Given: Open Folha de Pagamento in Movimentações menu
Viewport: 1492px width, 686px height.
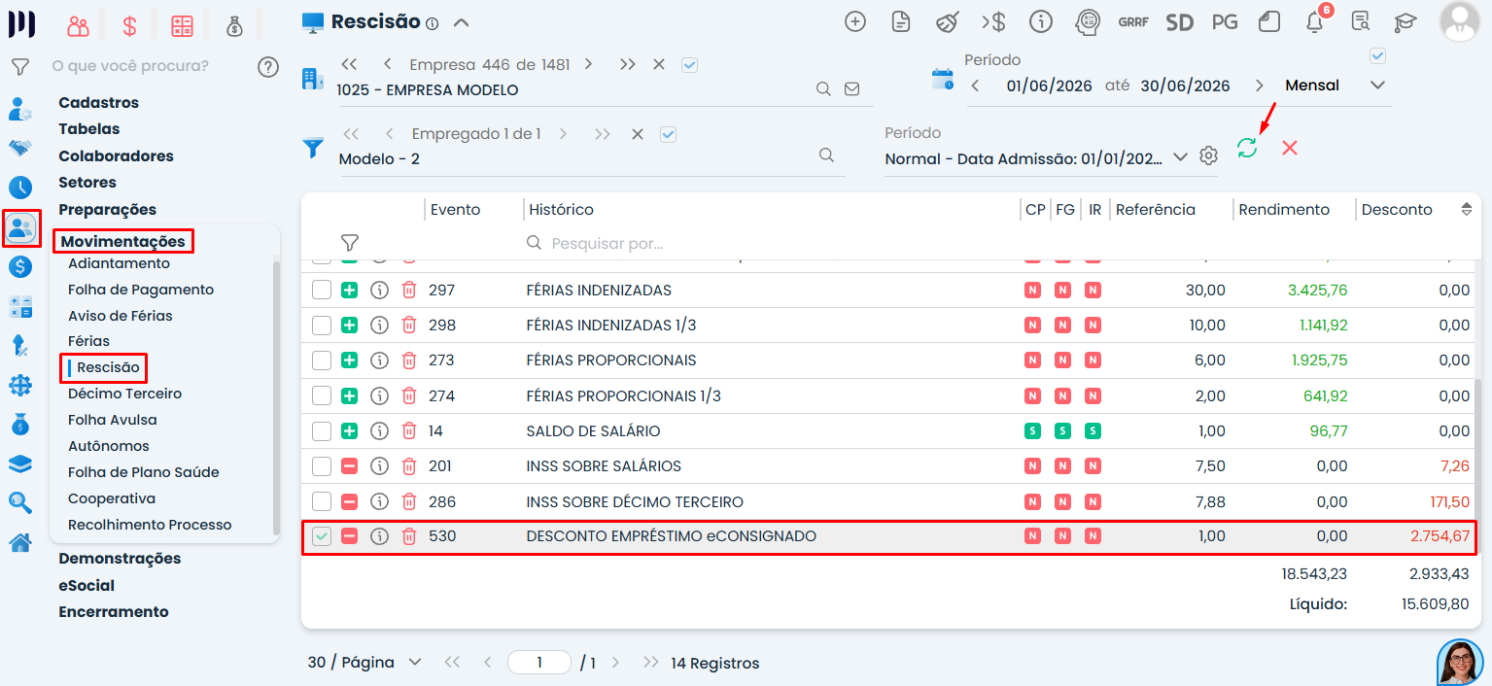Looking at the screenshot, I should (141, 290).
